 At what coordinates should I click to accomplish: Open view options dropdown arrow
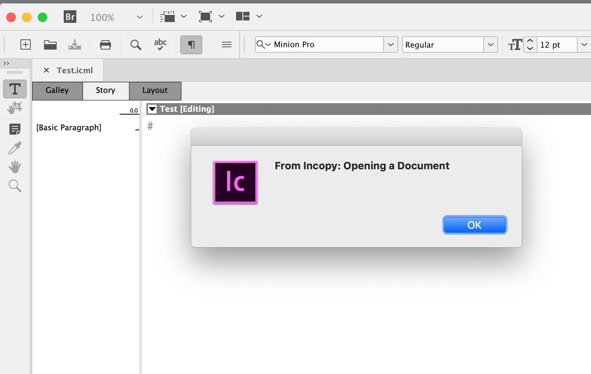tap(184, 17)
